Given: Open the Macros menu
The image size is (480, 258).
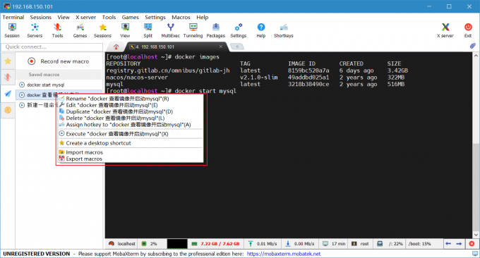Looking at the screenshot, I should click(x=181, y=17).
